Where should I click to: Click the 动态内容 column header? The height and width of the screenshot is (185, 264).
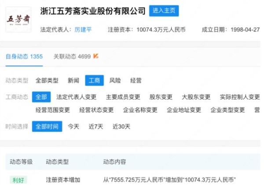click(x=114, y=162)
